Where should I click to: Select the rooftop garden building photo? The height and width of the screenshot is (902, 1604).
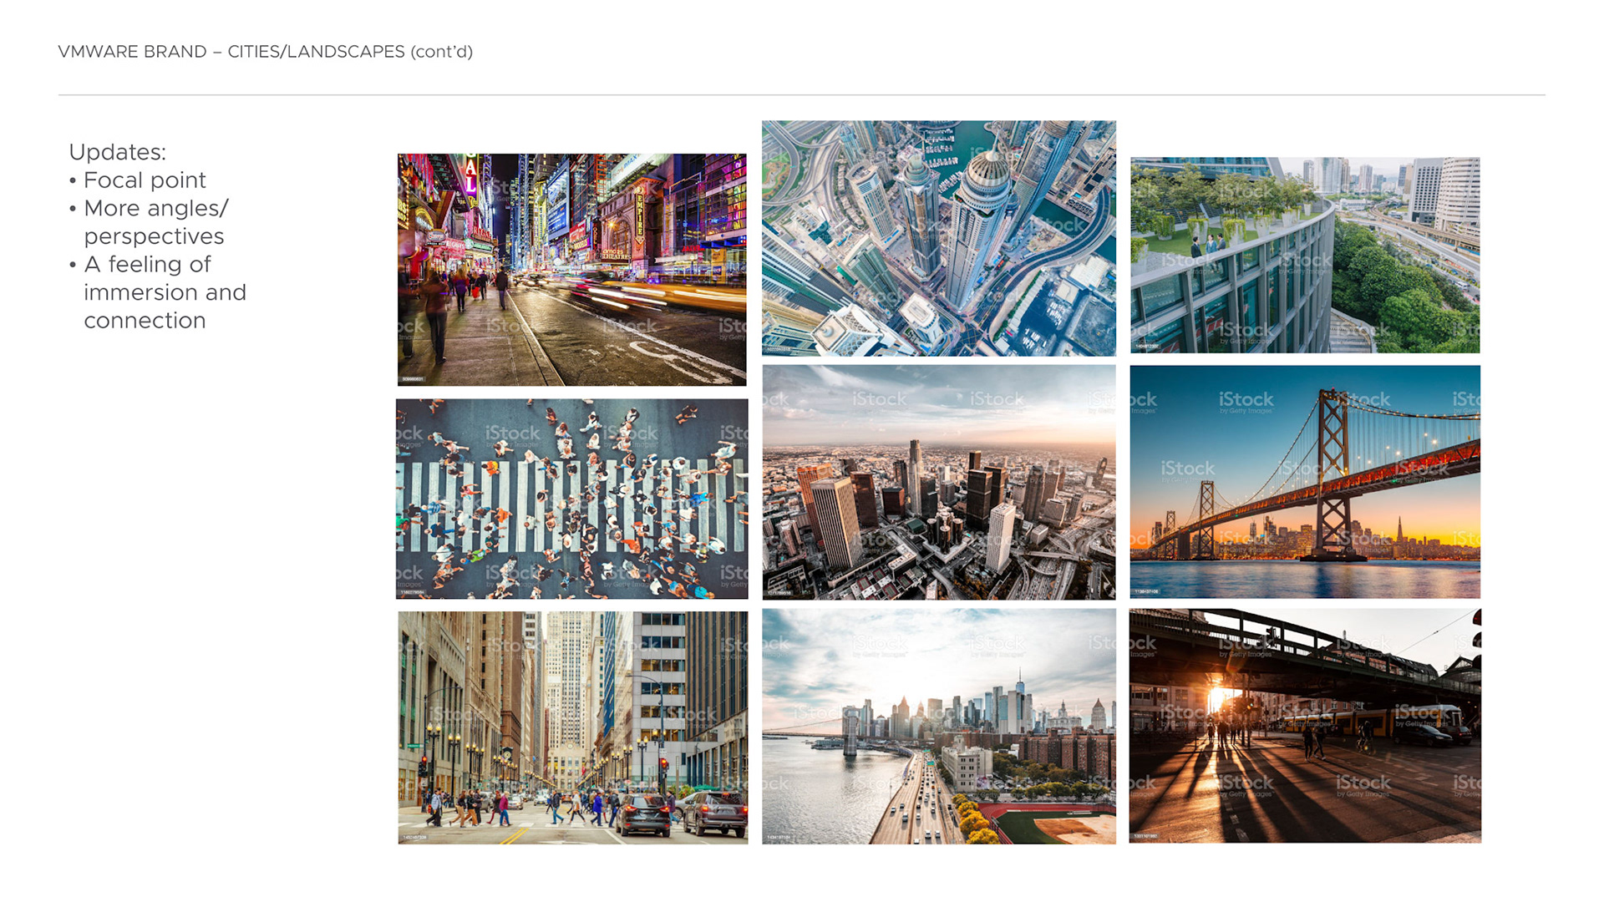1305,255
